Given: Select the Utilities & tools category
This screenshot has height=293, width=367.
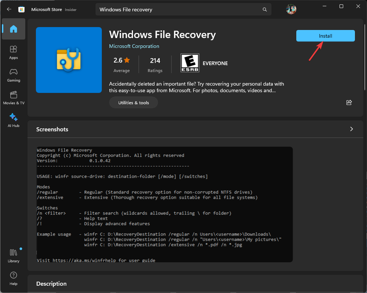Looking at the screenshot, I should coord(133,102).
